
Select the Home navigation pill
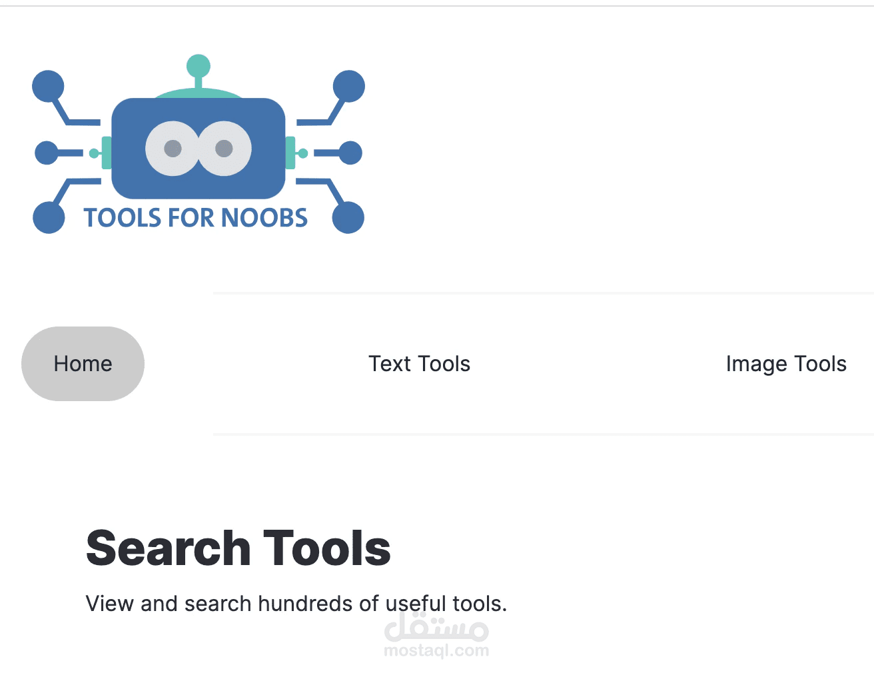tap(83, 363)
